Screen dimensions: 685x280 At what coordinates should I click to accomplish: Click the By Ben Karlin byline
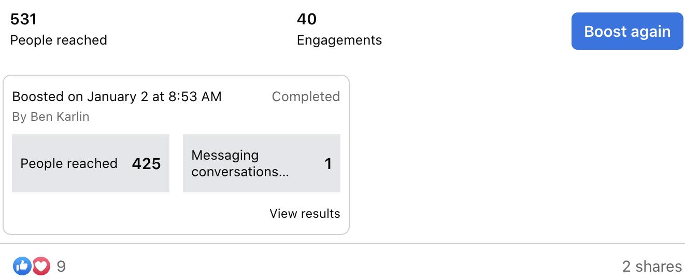[51, 117]
